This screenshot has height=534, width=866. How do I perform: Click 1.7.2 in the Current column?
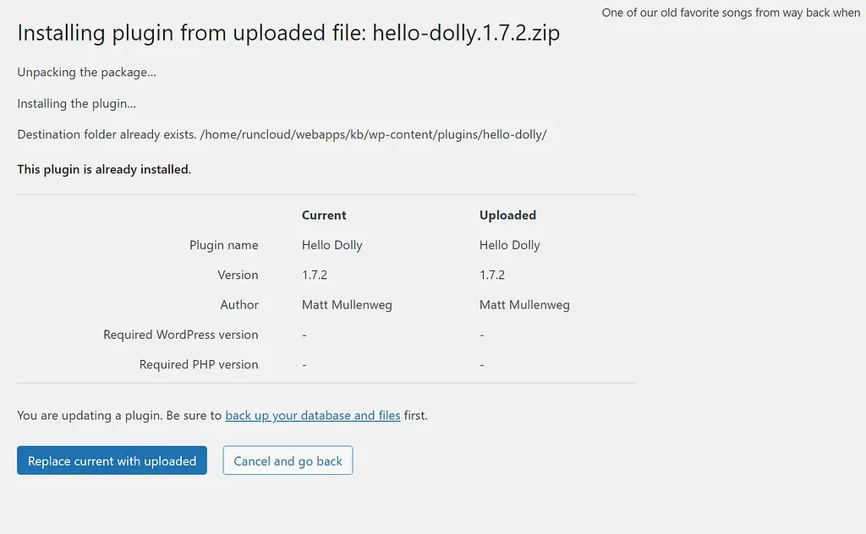coord(314,275)
